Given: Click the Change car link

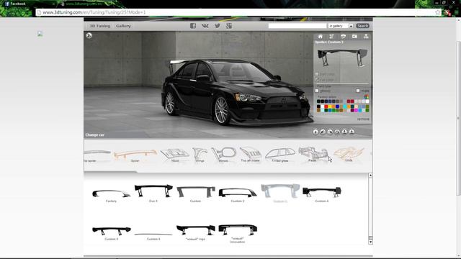Looking at the screenshot, I should [94, 135].
